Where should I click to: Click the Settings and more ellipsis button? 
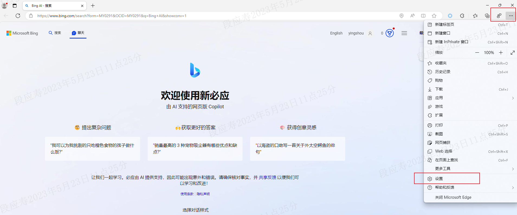point(511,16)
